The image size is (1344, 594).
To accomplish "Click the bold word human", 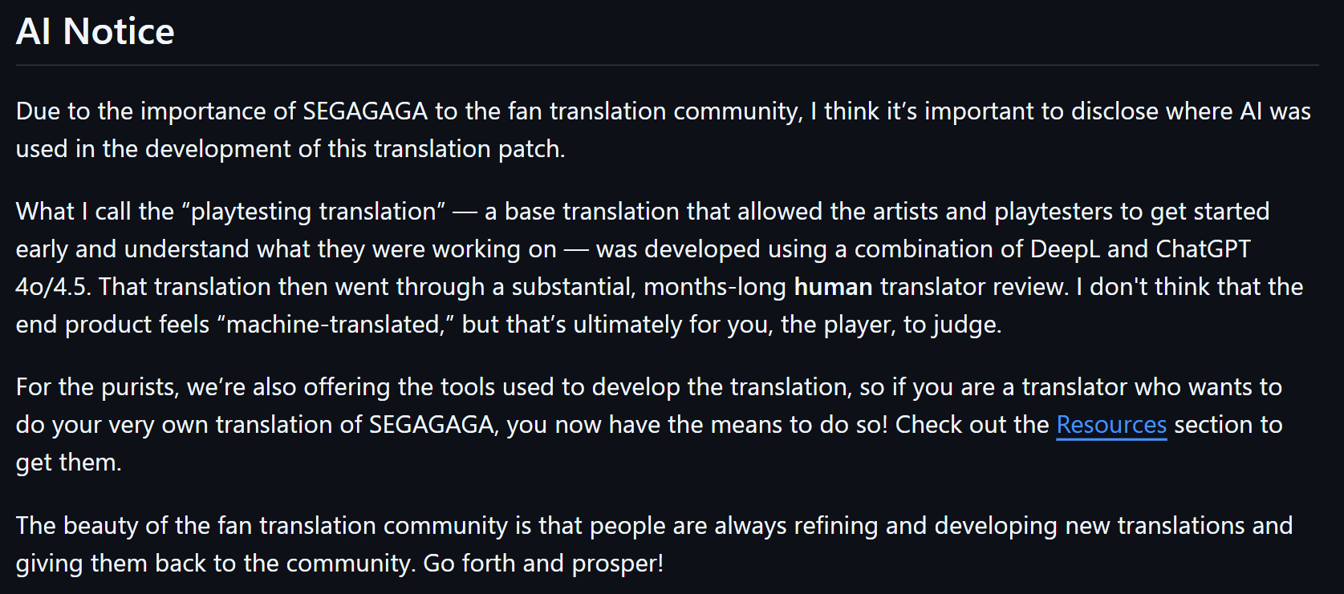I will pyautogui.click(x=833, y=286).
